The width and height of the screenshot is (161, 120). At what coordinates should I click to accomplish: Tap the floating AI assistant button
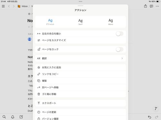point(156,108)
